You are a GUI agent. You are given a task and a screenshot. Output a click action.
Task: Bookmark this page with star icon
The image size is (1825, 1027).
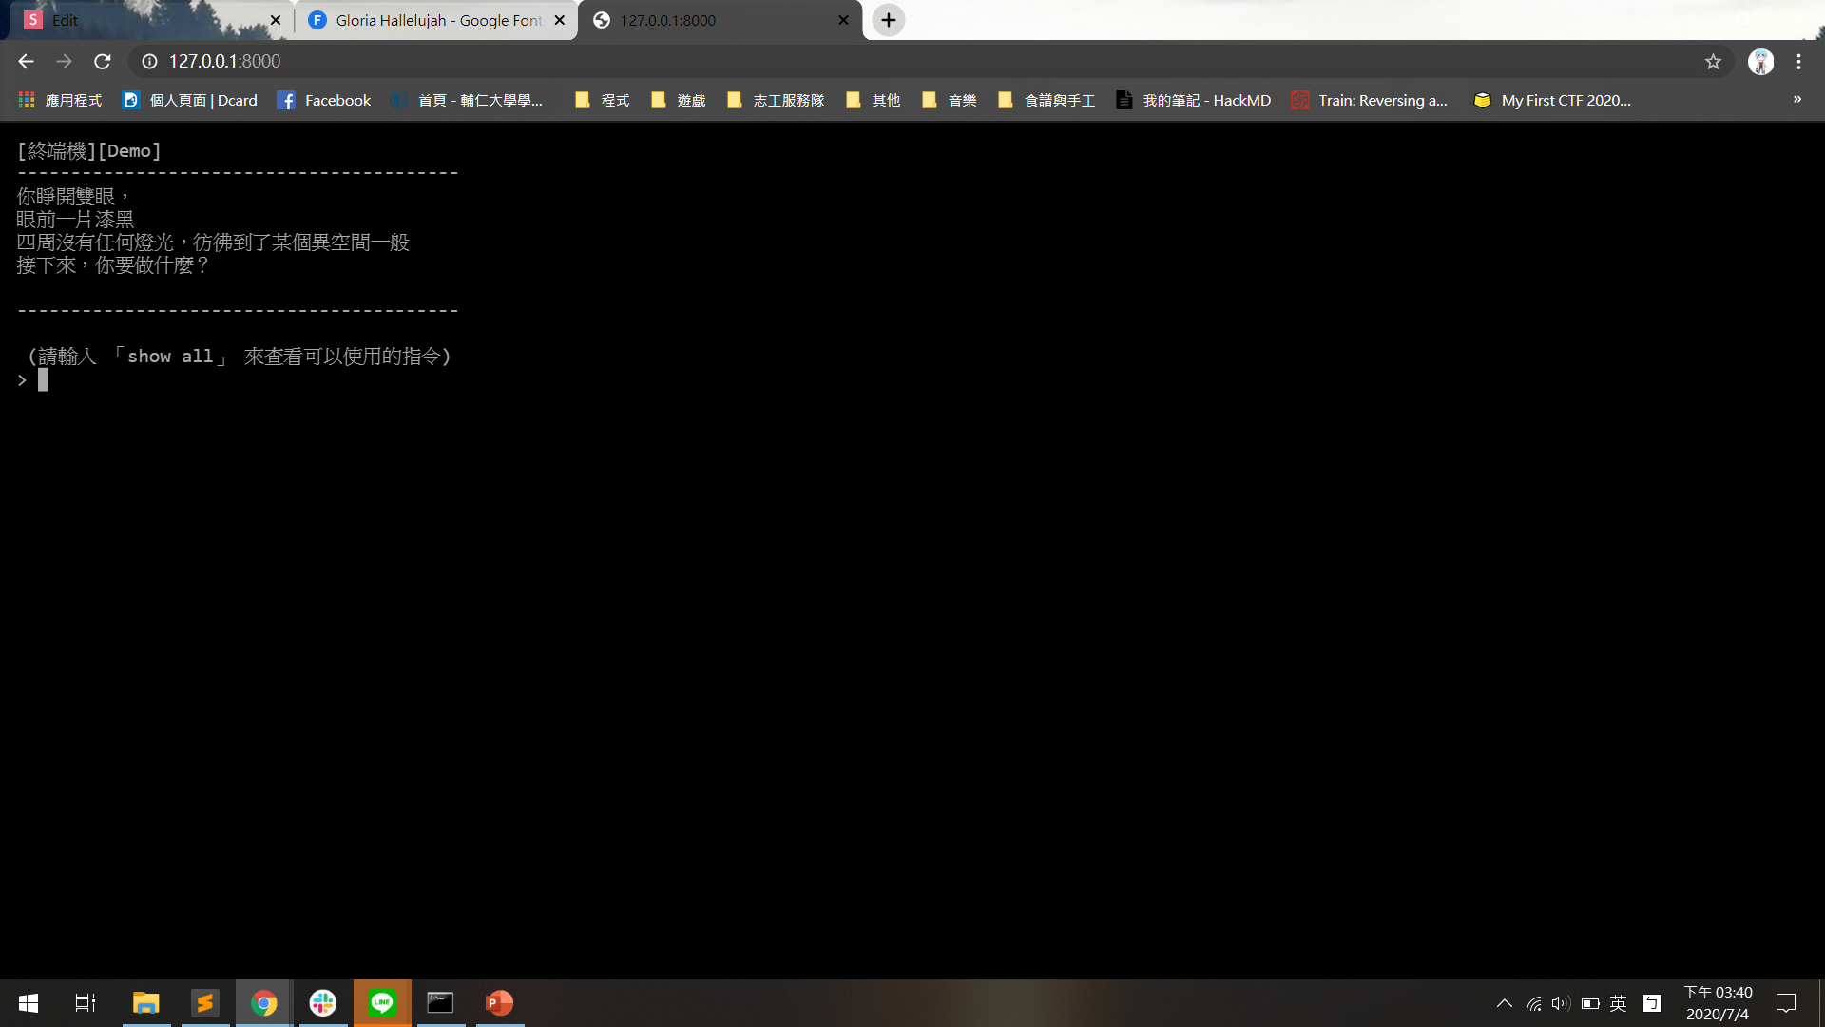[x=1713, y=62]
